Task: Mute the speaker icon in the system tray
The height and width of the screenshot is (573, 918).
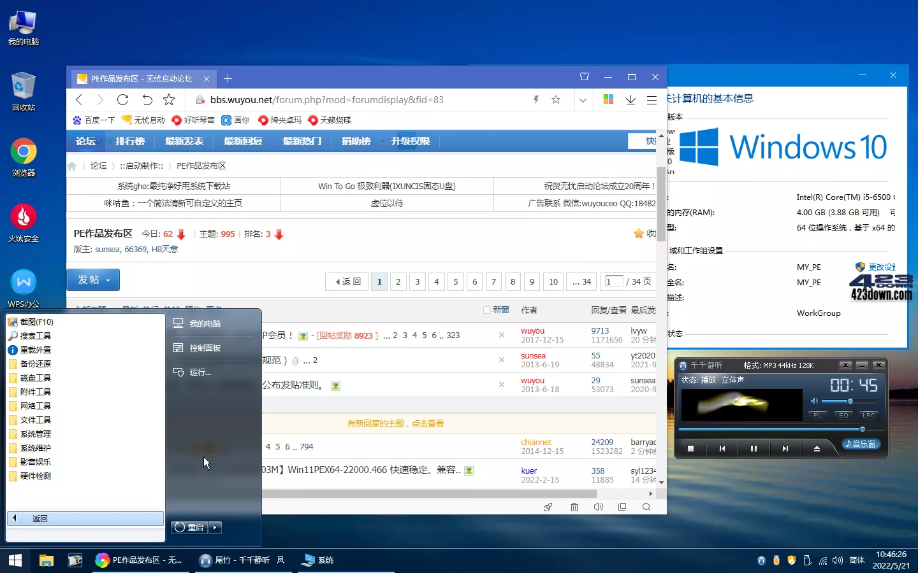Action: [838, 561]
